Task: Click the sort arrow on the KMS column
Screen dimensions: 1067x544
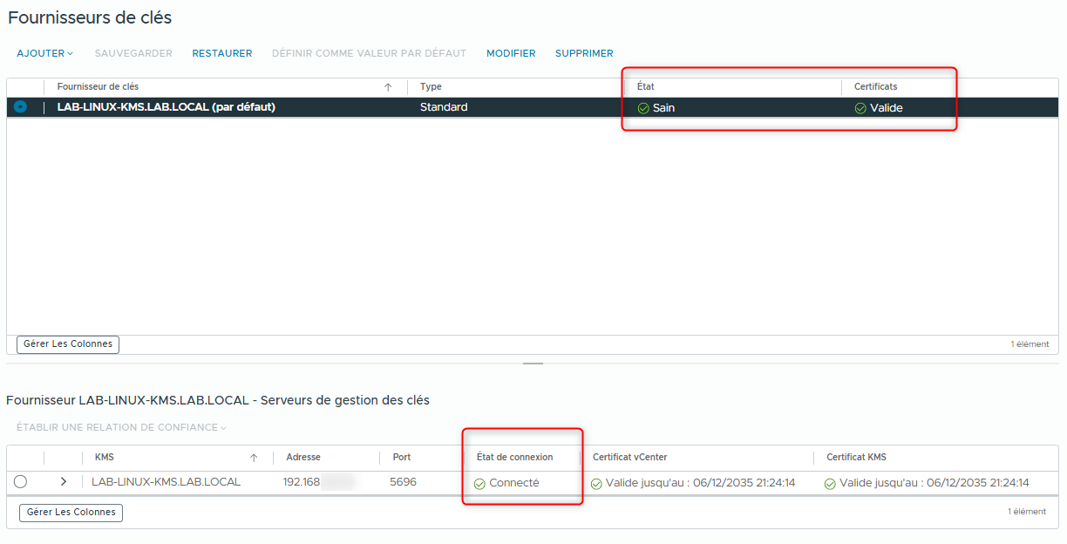Action: pyautogui.click(x=254, y=457)
